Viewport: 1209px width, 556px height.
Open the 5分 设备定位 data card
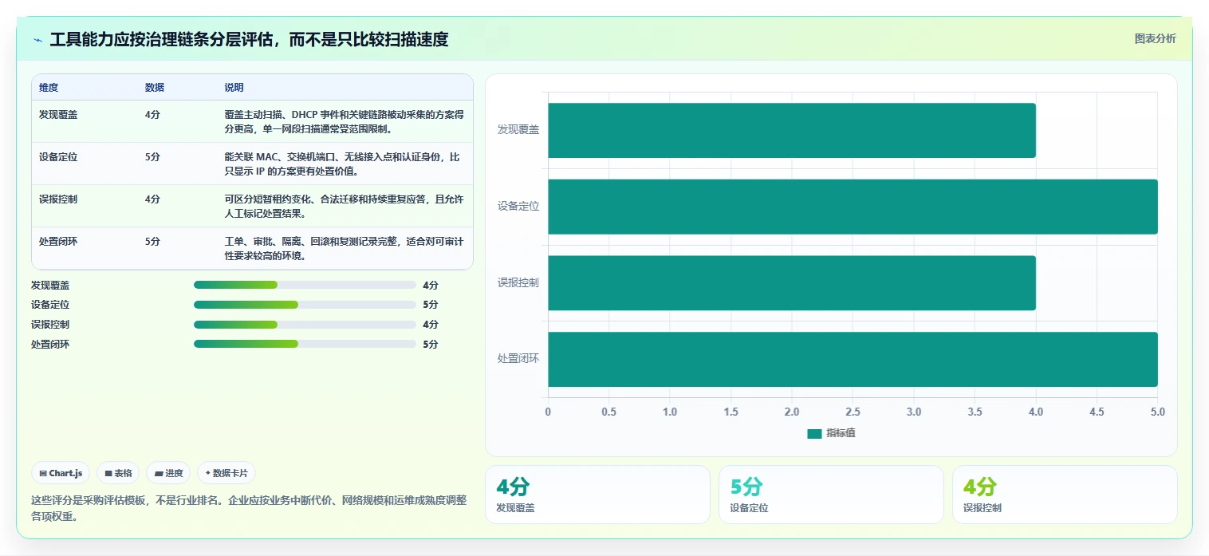coord(831,495)
